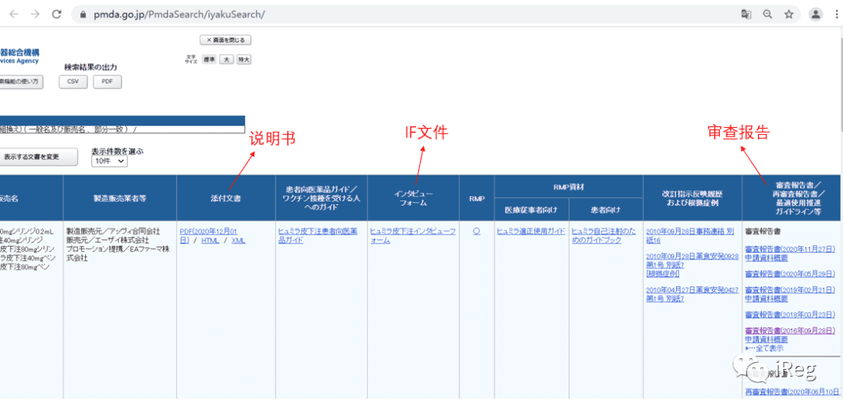
Task: Click the 製造販売業者等 column header
Action: click(120, 198)
